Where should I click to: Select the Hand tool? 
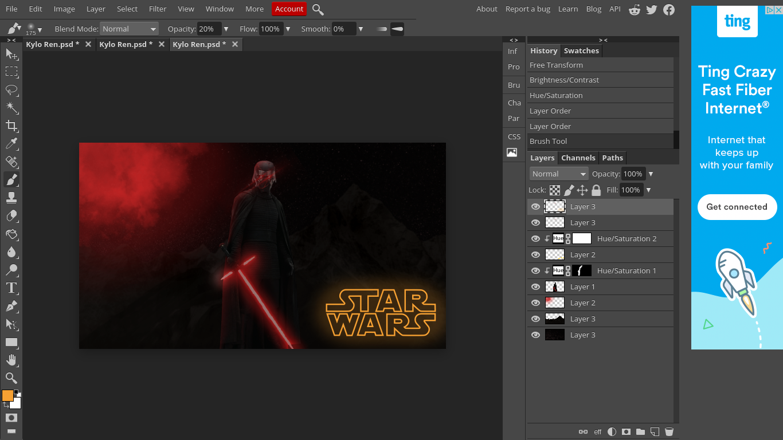click(11, 360)
